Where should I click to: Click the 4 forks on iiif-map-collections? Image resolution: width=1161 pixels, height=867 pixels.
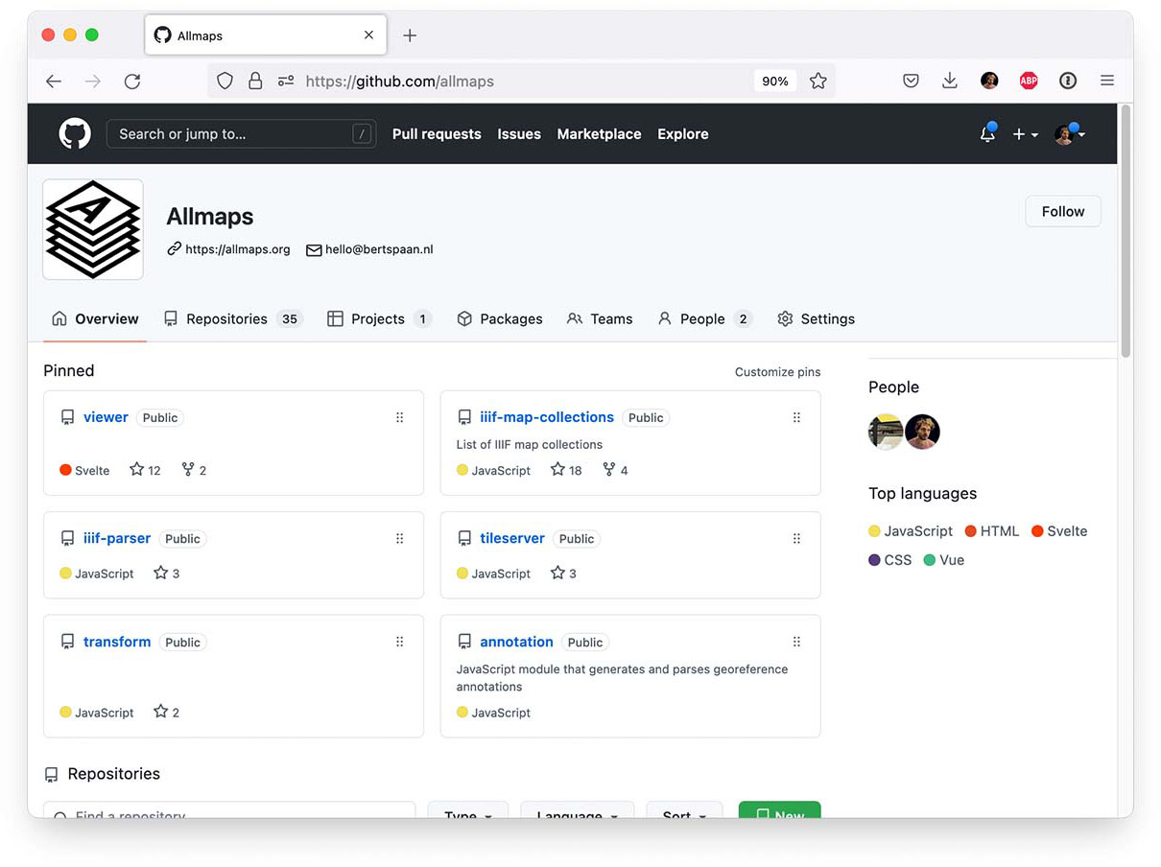tap(615, 470)
